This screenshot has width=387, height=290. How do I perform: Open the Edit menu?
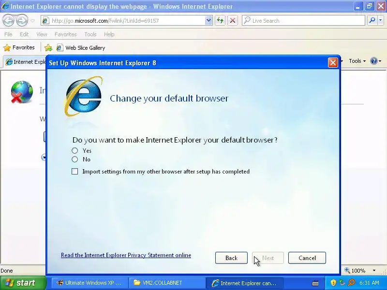coord(24,34)
